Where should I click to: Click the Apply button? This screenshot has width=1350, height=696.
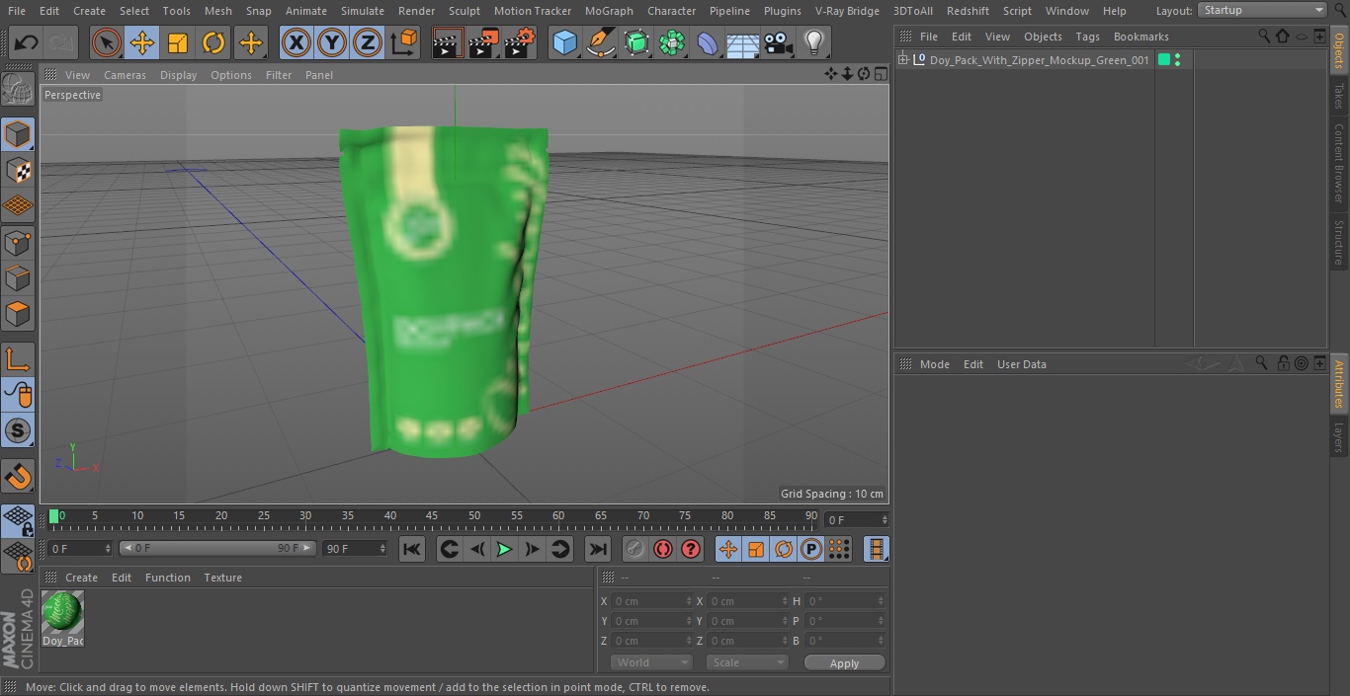point(844,663)
